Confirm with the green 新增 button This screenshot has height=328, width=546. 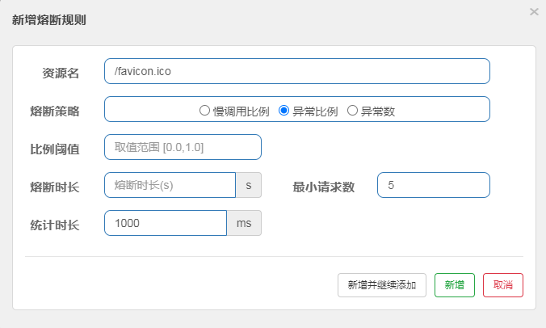[455, 285]
